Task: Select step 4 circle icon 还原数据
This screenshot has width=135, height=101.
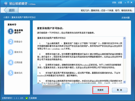Action: coord(11,62)
